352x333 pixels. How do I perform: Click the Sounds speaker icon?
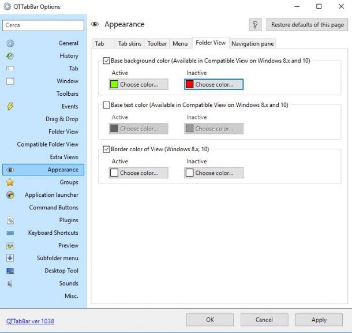(x=10, y=283)
